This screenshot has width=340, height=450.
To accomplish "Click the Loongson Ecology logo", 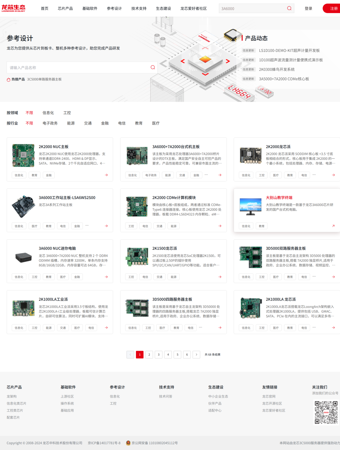I will click(x=13, y=8).
